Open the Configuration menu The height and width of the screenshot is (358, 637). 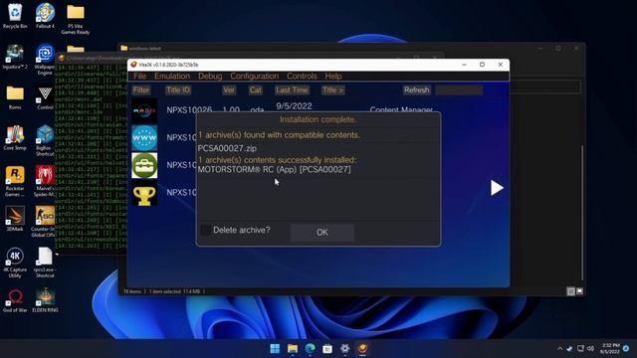[255, 77]
